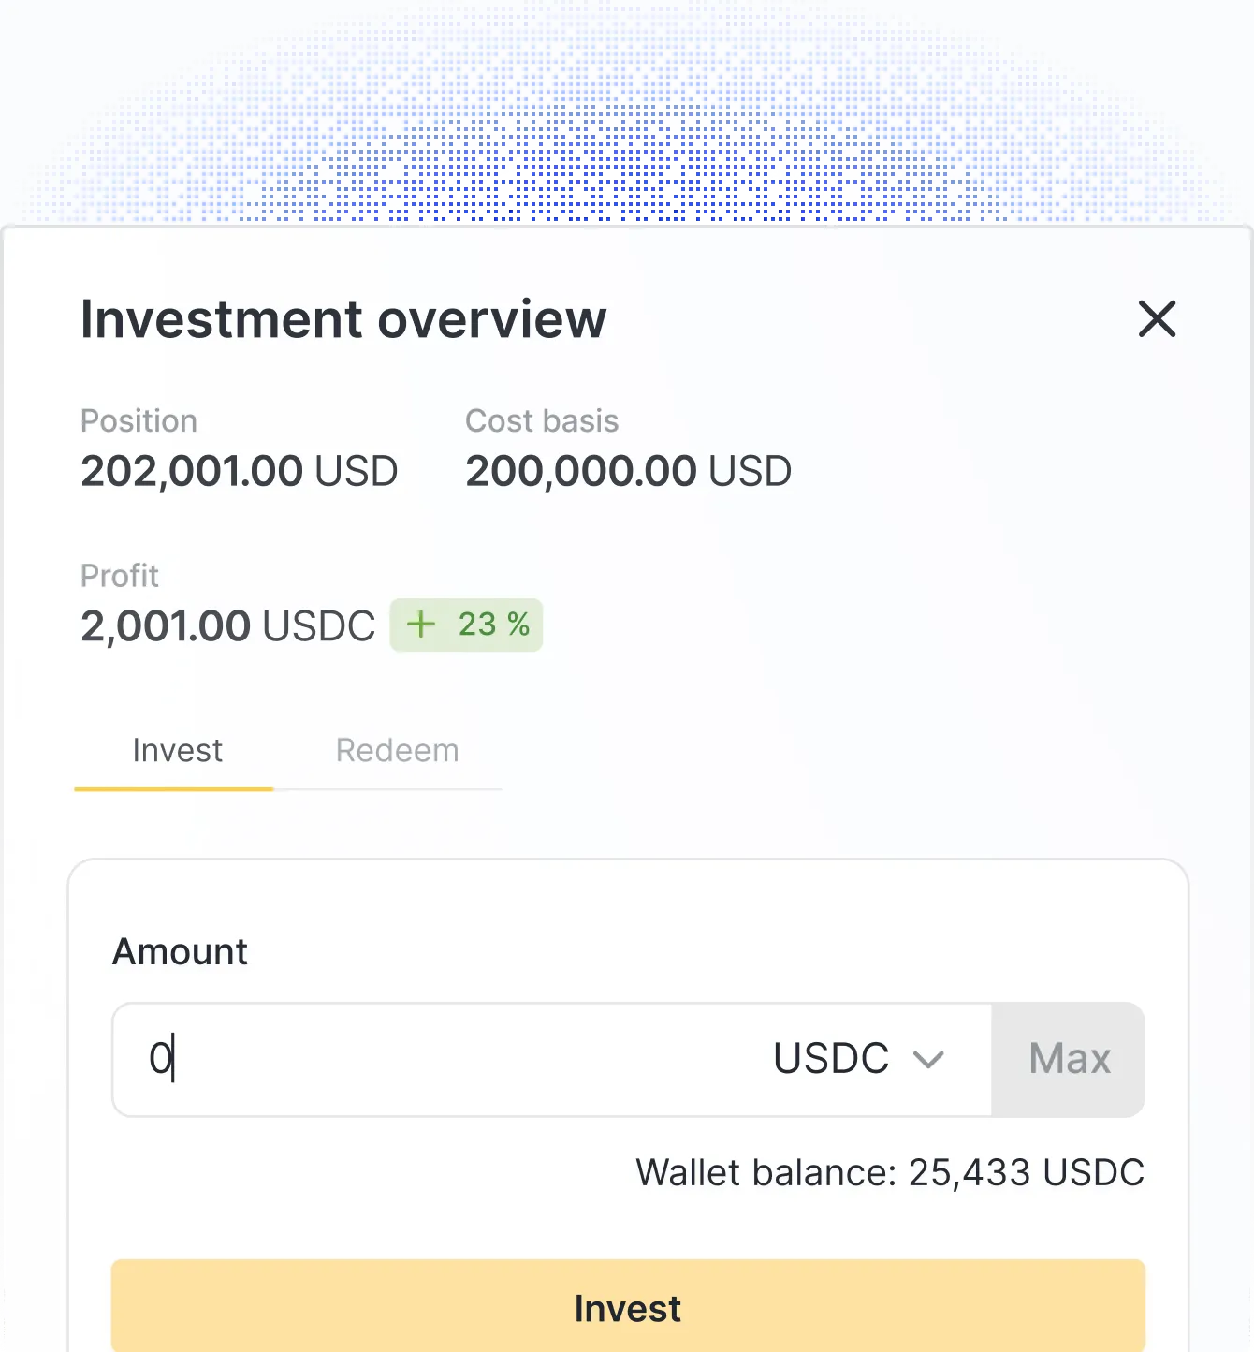The image size is (1254, 1352).
Task: Click the Investment overview heading
Action: (343, 319)
